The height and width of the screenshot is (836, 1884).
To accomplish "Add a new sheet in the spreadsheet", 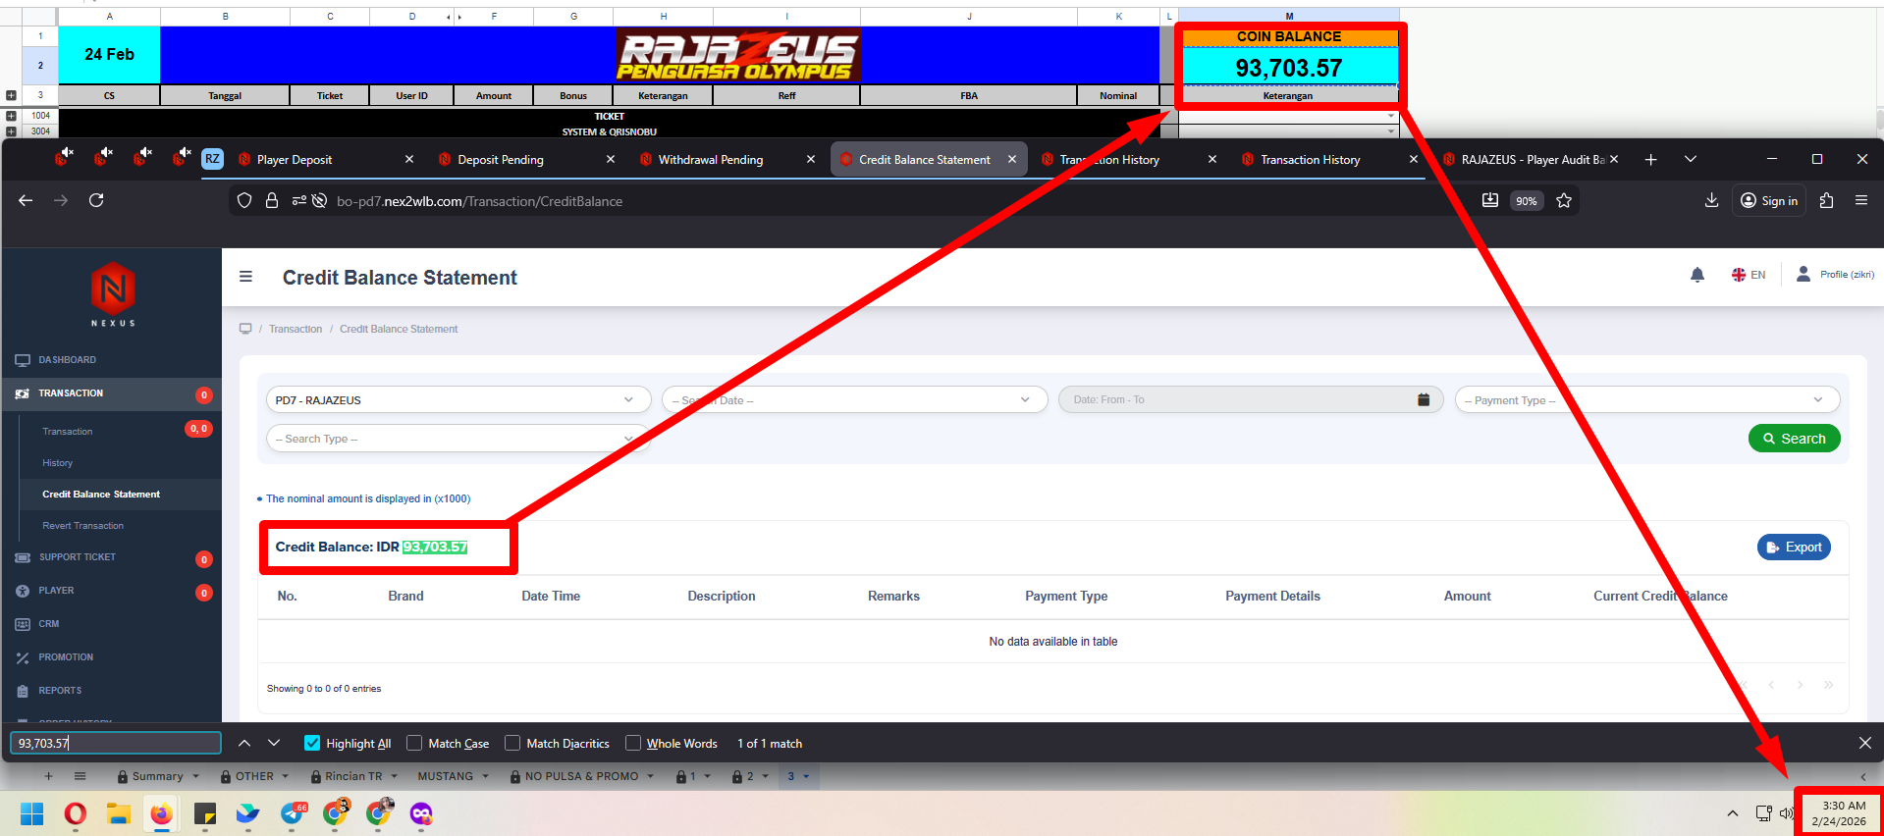I will [x=48, y=776].
